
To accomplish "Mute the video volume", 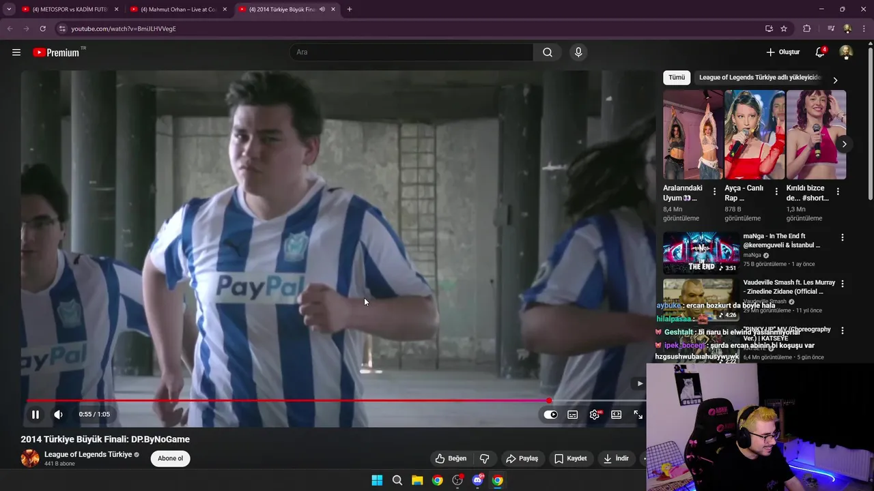I will click(59, 414).
